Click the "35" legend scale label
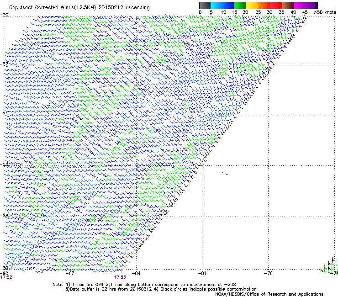 tap(281, 12)
